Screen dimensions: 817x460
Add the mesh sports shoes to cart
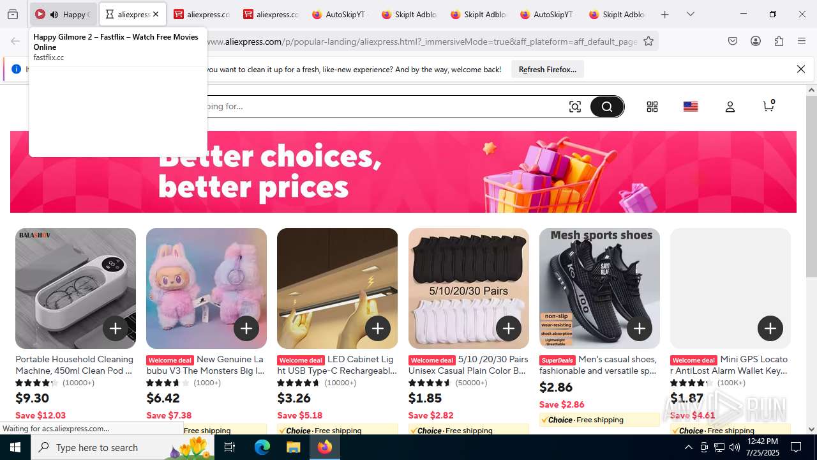pos(639,328)
